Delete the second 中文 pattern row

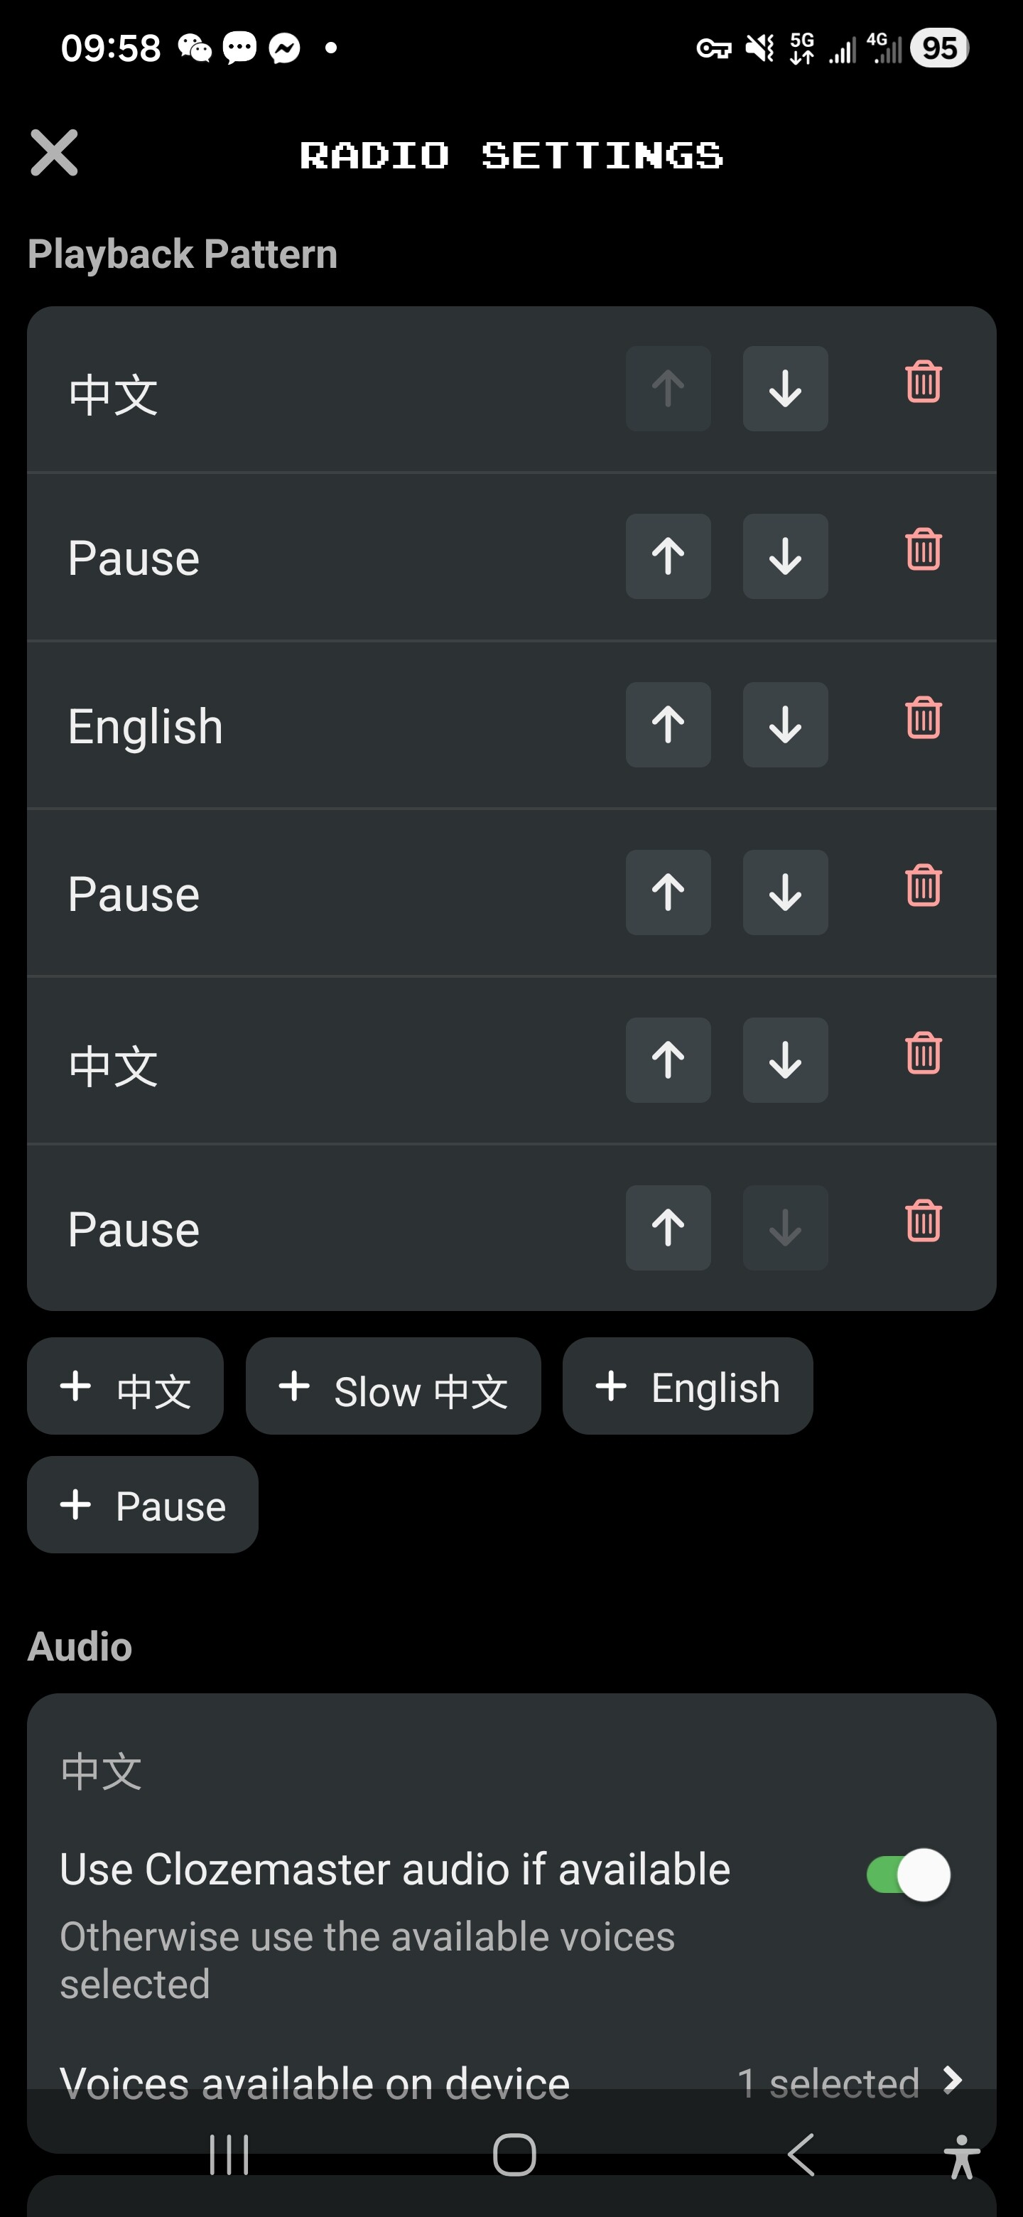click(x=924, y=1053)
